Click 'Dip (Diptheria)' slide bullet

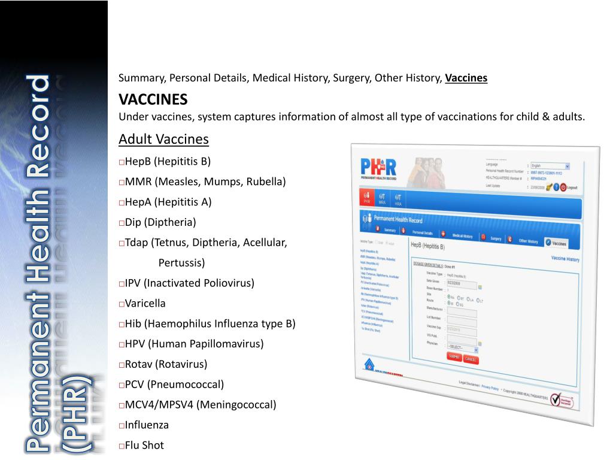[x=160, y=222]
